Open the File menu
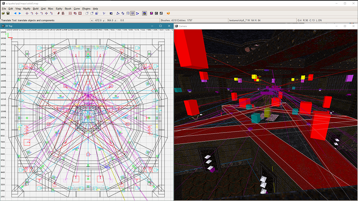Viewport: 358px width, 201px height. point(4,8)
